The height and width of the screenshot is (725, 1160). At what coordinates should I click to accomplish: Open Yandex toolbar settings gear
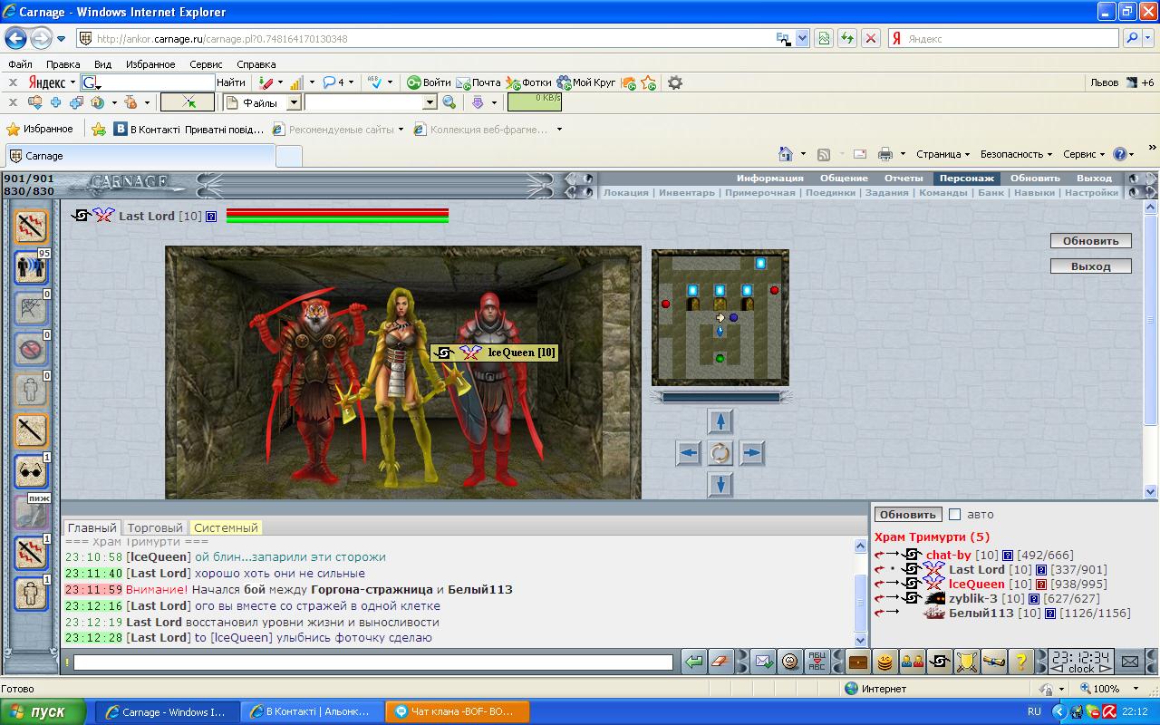(675, 82)
